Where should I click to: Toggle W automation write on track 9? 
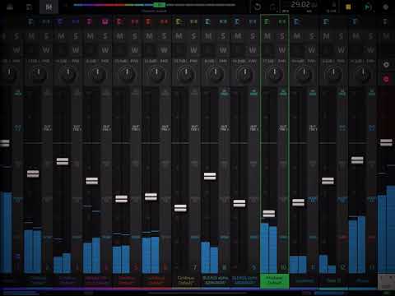253,50
